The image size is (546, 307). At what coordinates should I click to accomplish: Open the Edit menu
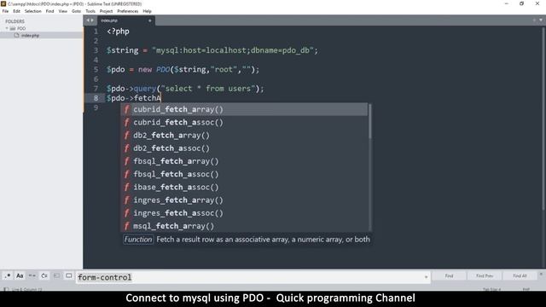pyautogui.click(x=16, y=11)
